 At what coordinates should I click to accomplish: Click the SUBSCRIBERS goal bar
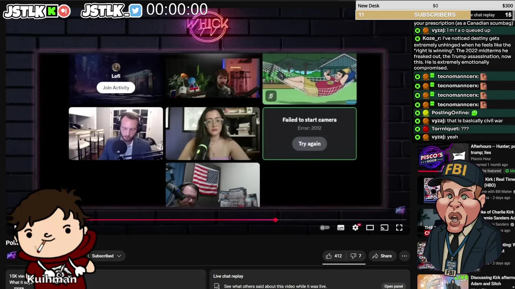coord(435,15)
